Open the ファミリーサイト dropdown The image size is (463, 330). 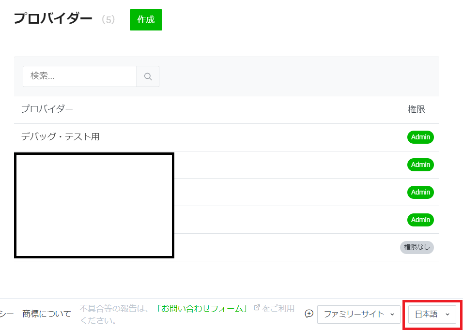359,314
